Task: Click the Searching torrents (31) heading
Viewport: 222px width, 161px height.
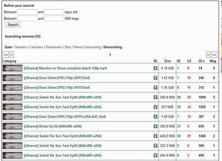Action: pos(23,36)
